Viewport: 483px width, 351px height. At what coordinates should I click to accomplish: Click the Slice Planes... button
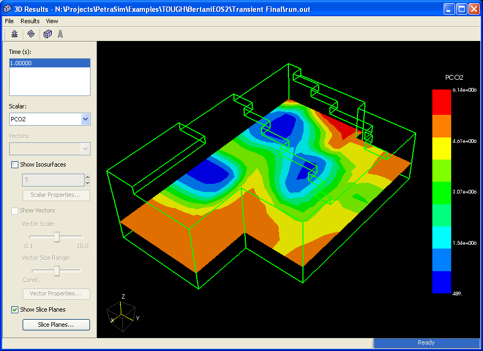[x=56, y=325]
